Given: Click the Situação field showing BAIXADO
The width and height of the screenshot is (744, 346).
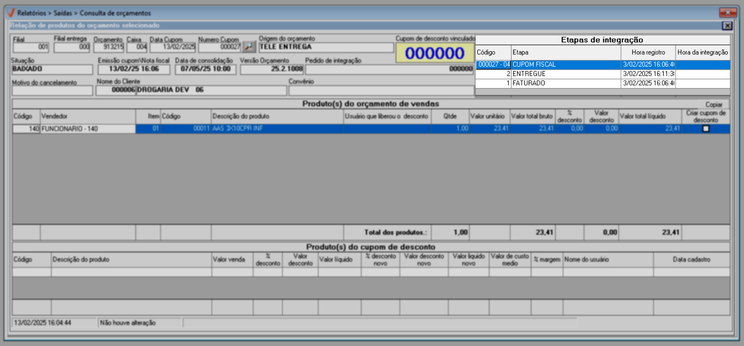Looking at the screenshot, I should coord(52,69).
